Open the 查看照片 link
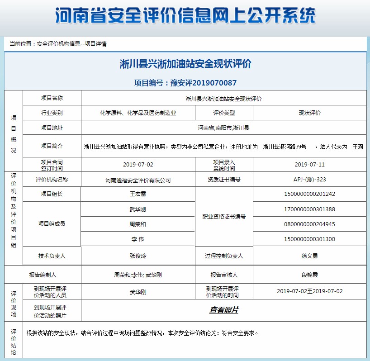This screenshot has height=361, width=370. click(224, 309)
